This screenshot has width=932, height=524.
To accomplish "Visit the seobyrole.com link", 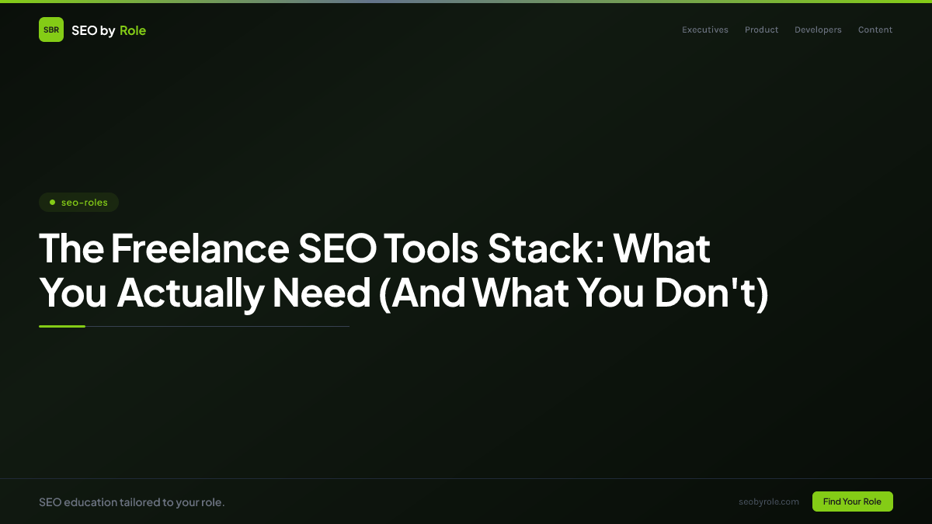I will tap(769, 501).
